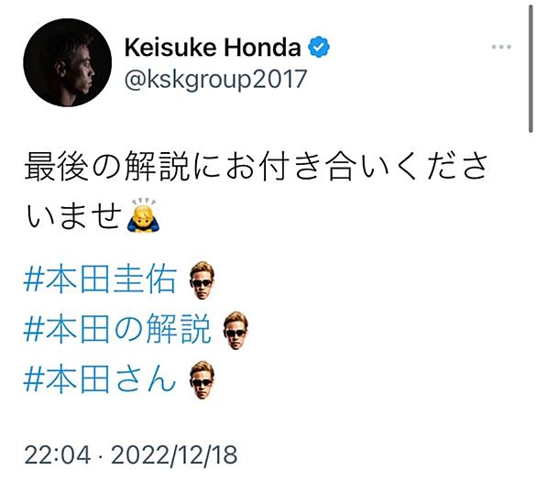Click the word Honda in the name
The width and height of the screenshot is (537, 482).
(262, 48)
